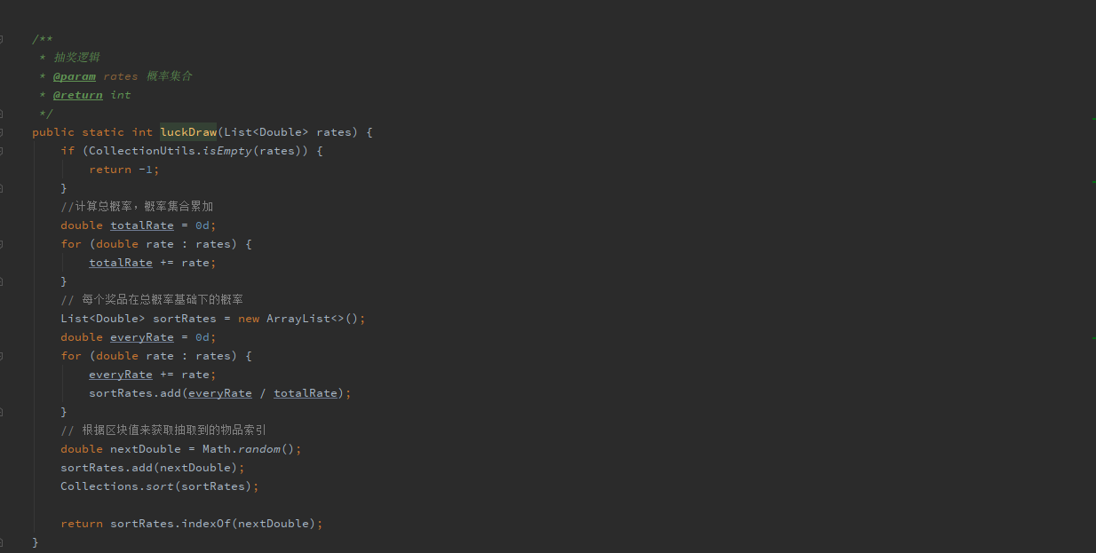Click the fold-end marker at the method's final brace
The height and width of the screenshot is (553, 1096).
[x=2, y=541]
